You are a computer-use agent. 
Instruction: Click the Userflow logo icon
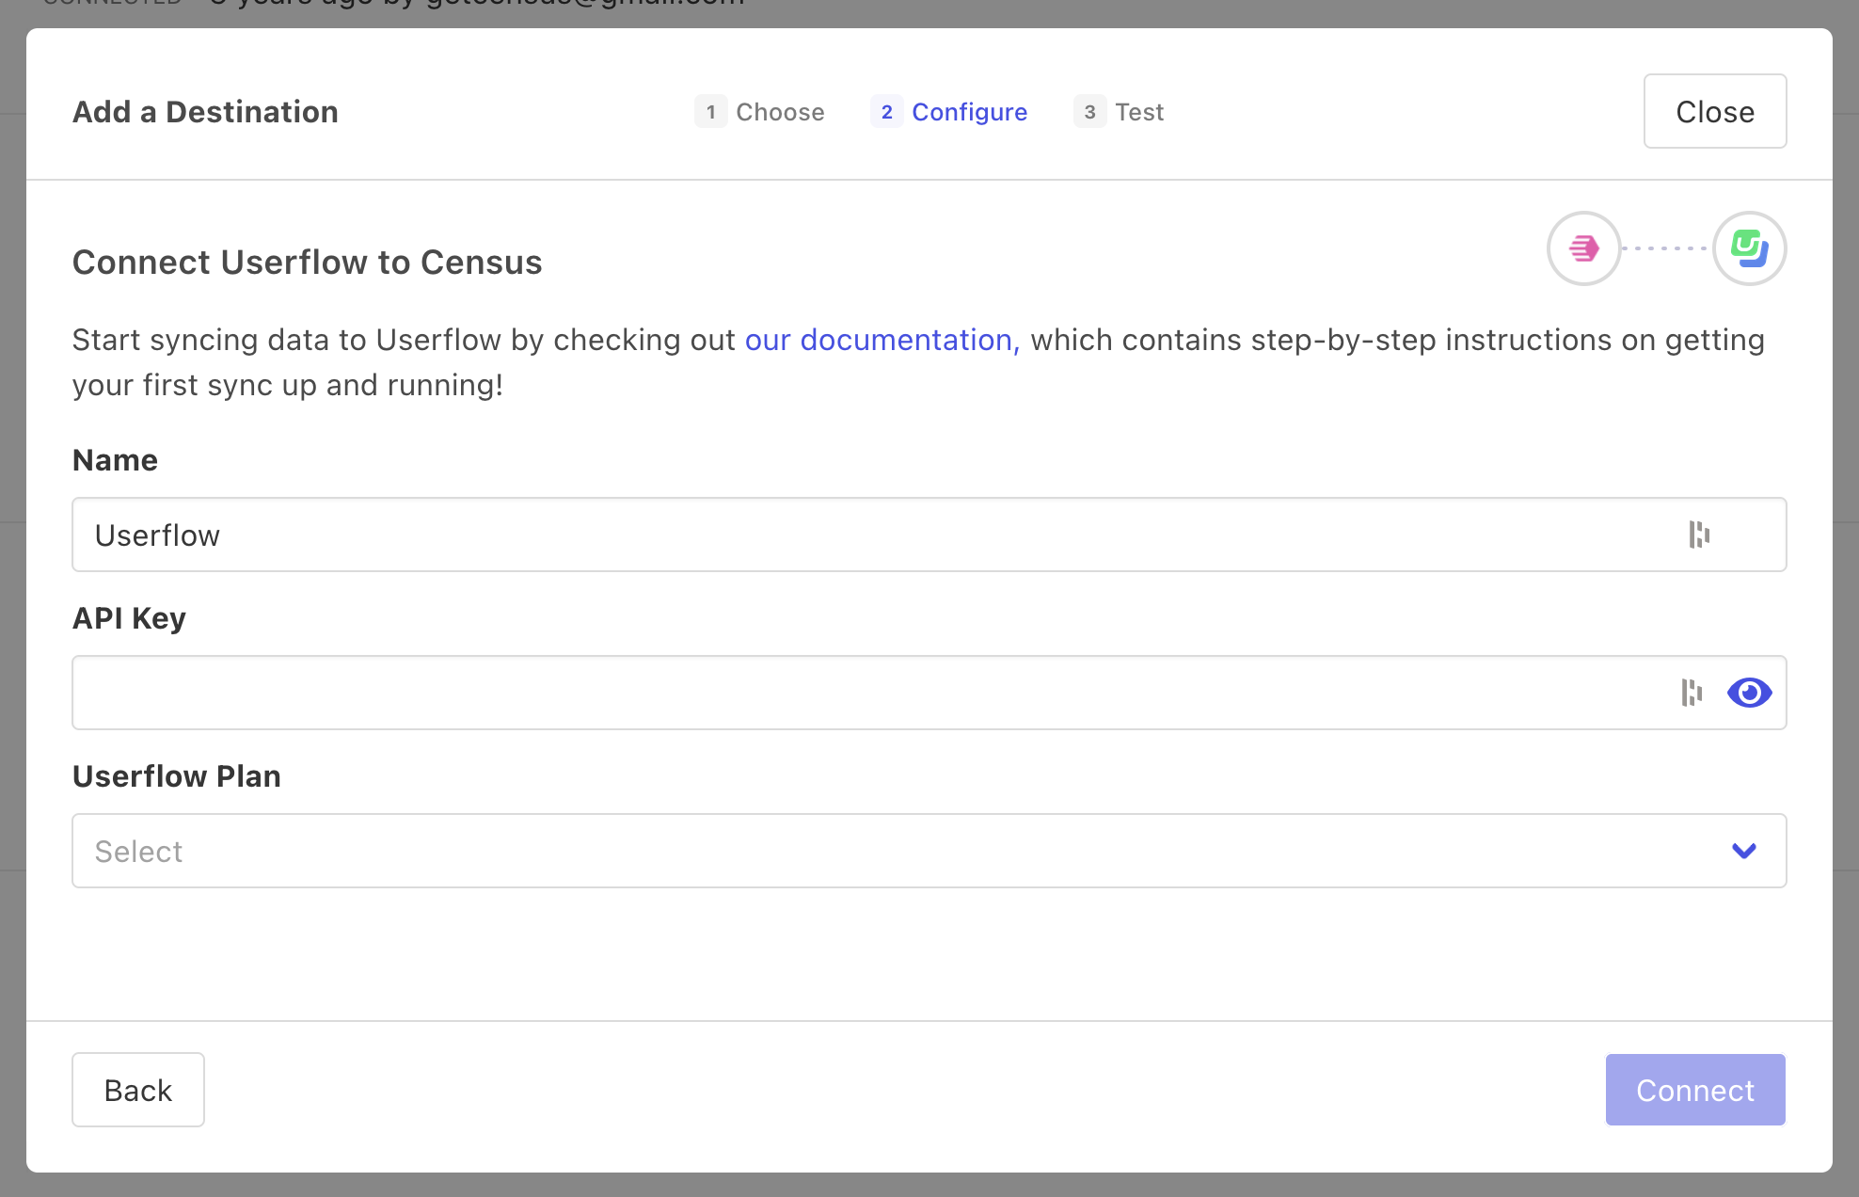coord(1583,247)
